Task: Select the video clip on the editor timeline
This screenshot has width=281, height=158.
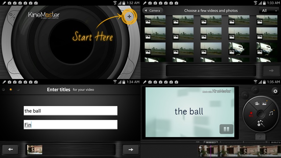Action: (239, 151)
